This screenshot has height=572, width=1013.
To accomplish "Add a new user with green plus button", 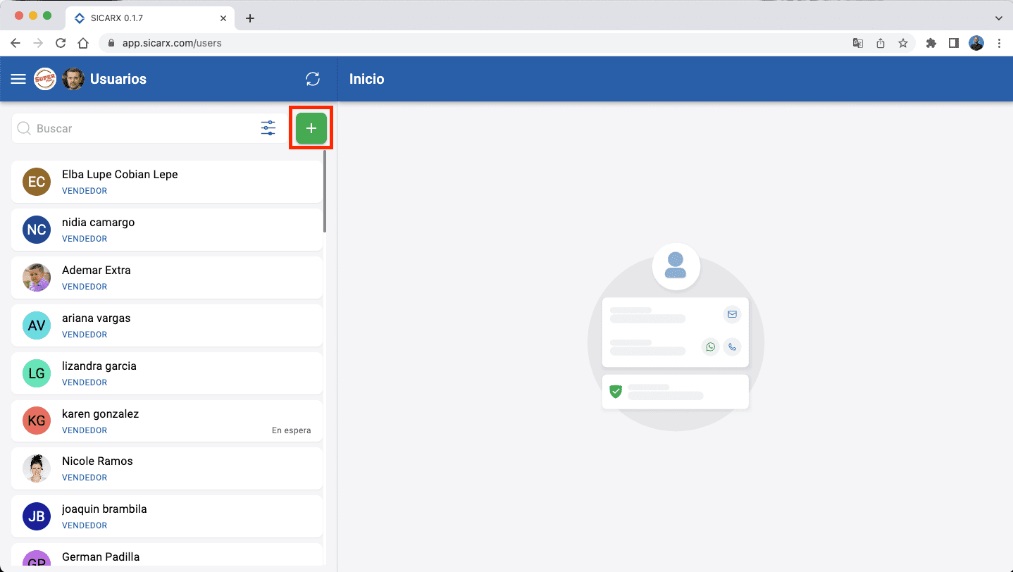I will click(311, 128).
